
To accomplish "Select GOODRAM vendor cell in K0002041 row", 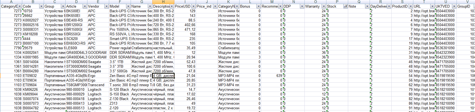I will pyautogui.click(x=98, y=52).
